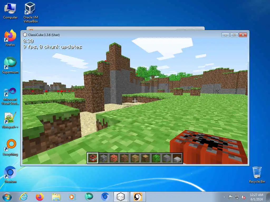Open the Windows Start menu
270x202 pixels.
7,197
